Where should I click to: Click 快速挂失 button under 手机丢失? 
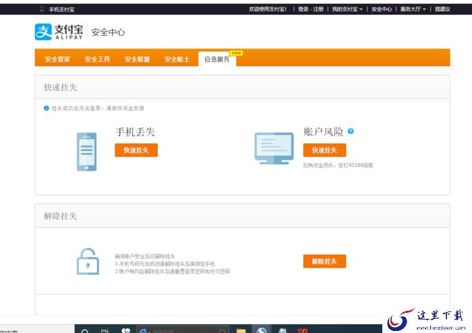(x=136, y=150)
